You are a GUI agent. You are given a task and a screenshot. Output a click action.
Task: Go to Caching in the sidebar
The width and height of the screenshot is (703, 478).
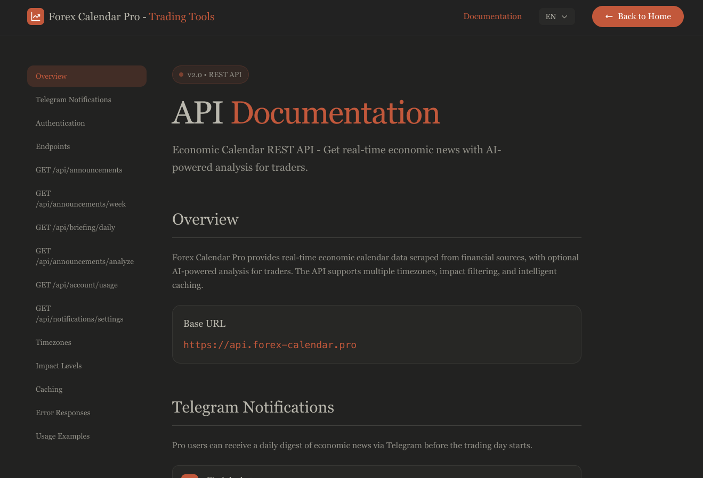87,389
